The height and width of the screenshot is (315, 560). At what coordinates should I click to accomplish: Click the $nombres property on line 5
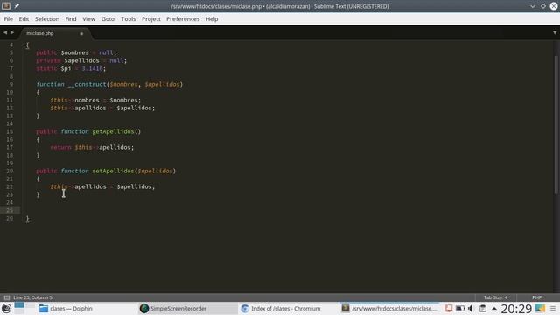pyautogui.click(x=74, y=52)
